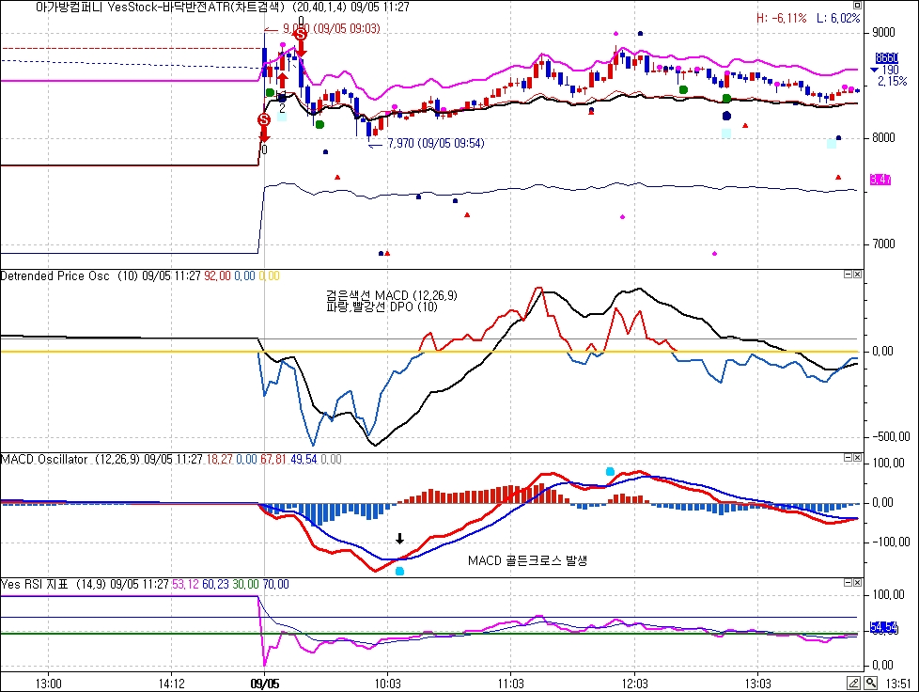The width and height of the screenshot is (919, 692).
Task: Click the black arrow above the MACD golden cross
Action: pos(399,539)
